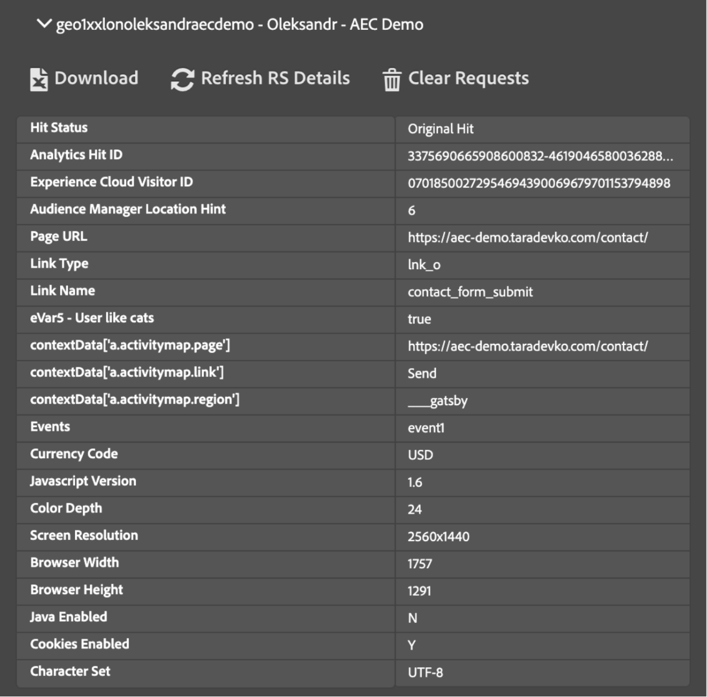
Task: Select the lnk_o value
Action: (424, 265)
